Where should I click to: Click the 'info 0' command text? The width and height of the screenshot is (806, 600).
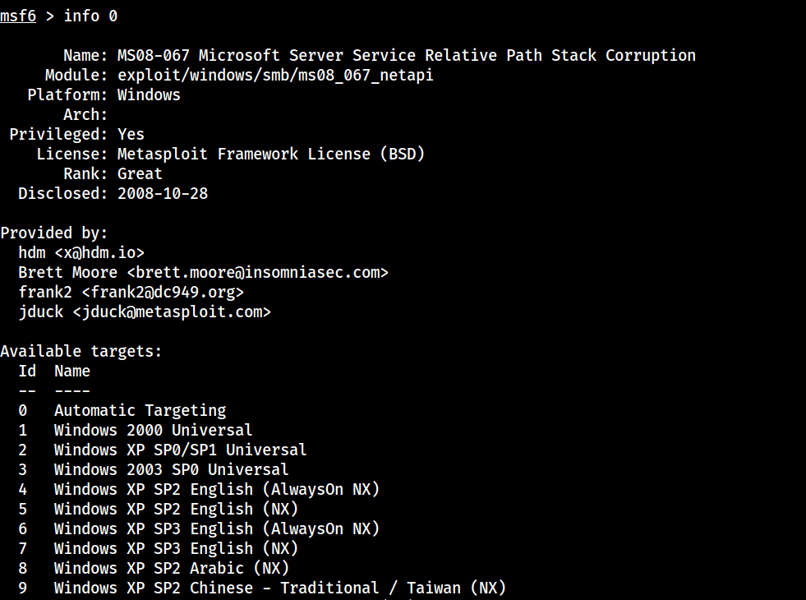pyautogui.click(x=95, y=16)
